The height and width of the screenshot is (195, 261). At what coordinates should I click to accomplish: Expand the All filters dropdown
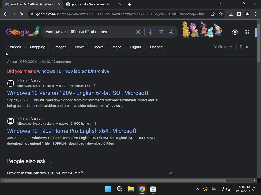tap(223, 47)
